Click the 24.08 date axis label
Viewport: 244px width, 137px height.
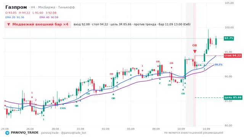coord(5,129)
